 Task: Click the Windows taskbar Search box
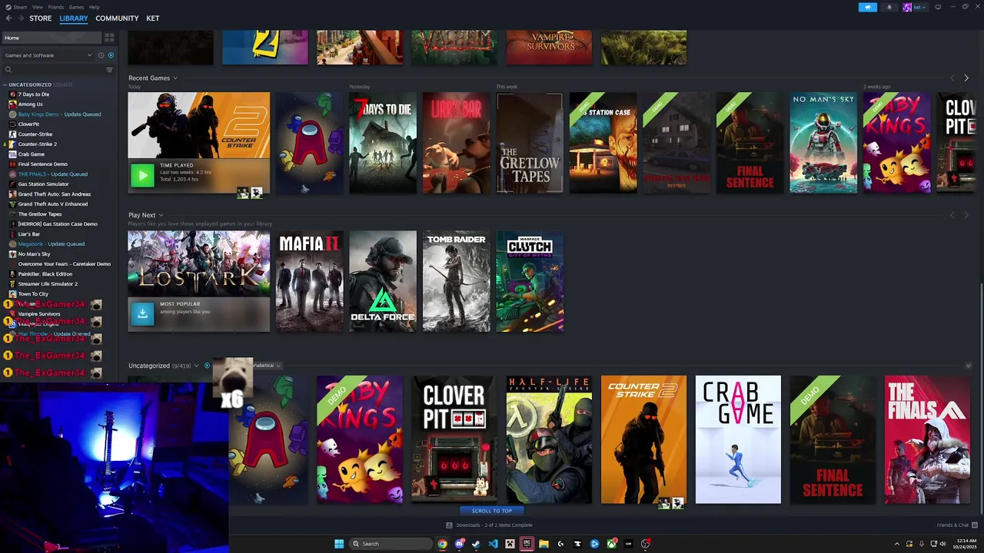tap(390, 544)
